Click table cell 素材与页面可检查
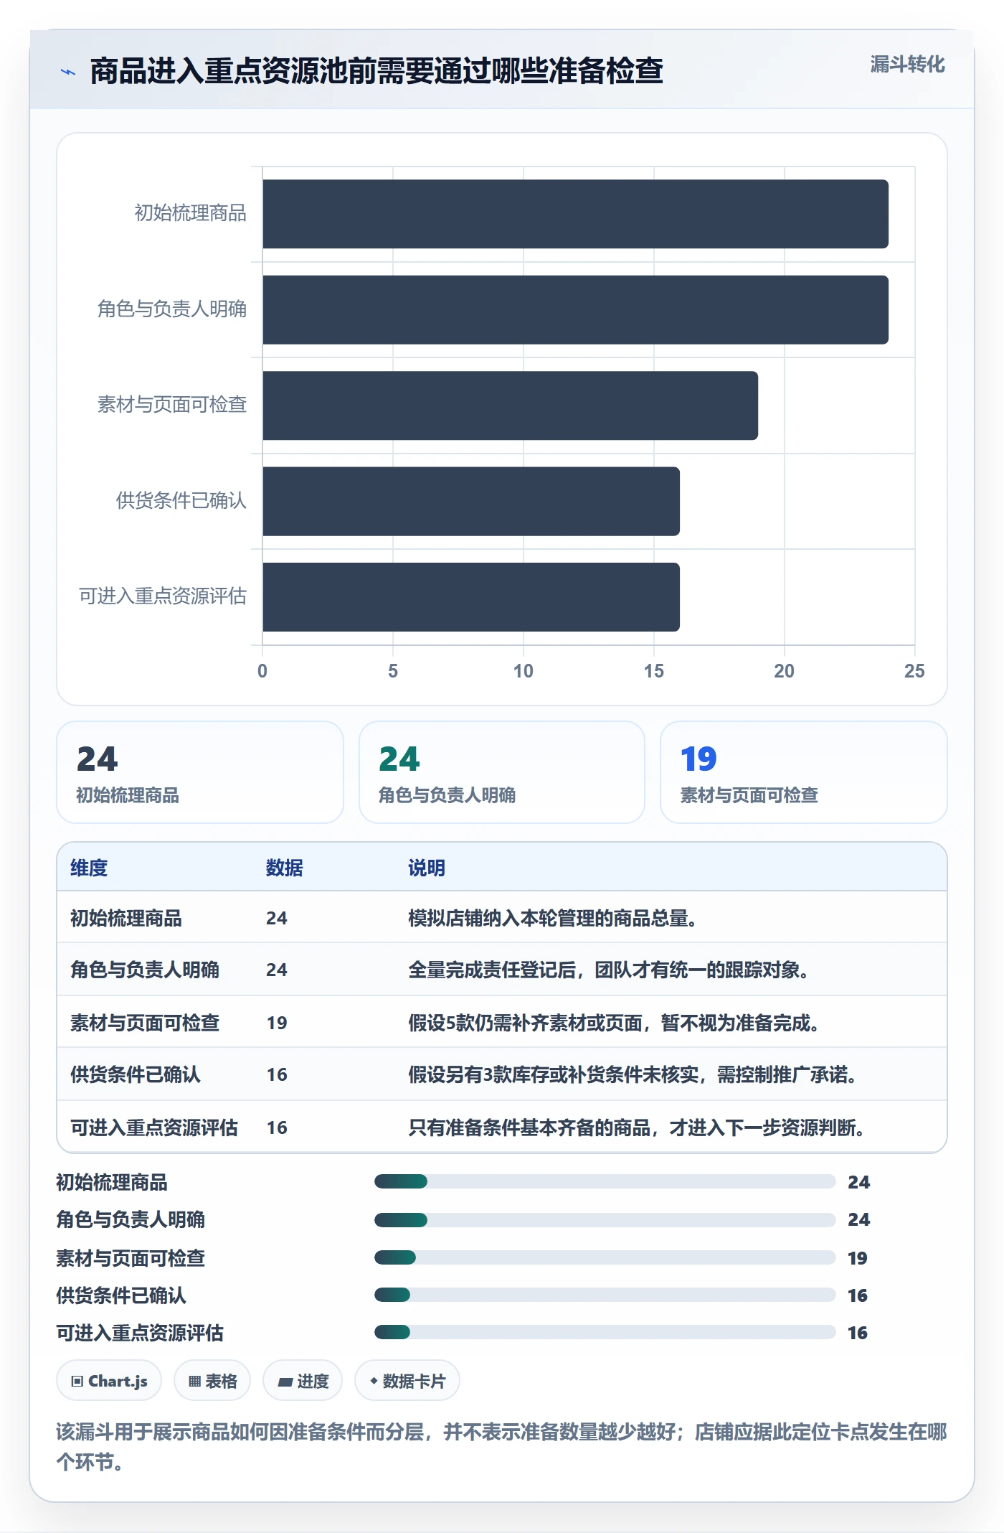Image resolution: width=1004 pixels, height=1533 pixels. pos(145,1023)
